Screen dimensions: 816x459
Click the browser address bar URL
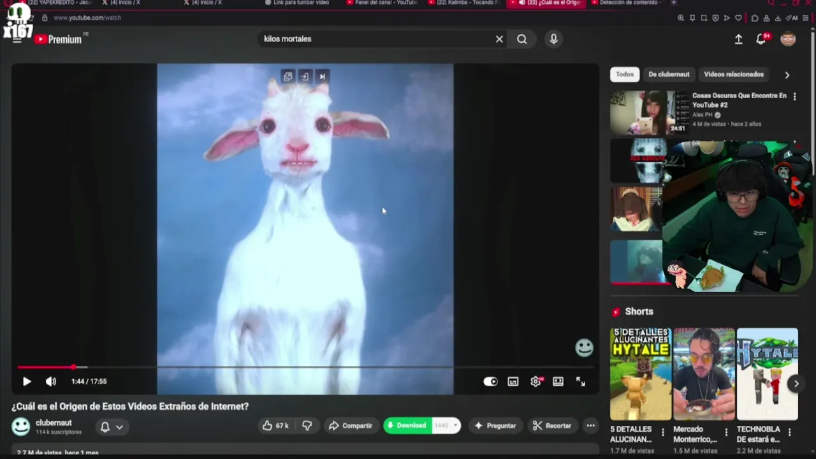[x=87, y=18]
